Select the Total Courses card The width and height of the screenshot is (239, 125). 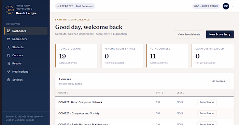tap(167, 56)
